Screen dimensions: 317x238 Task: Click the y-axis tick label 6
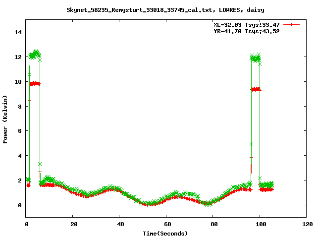click(x=20, y=131)
